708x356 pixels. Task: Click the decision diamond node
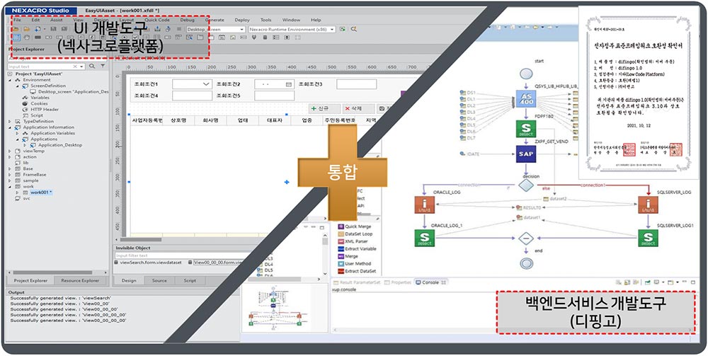click(x=525, y=185)
